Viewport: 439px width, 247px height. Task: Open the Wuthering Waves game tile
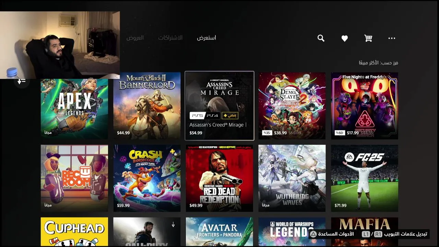292,178
